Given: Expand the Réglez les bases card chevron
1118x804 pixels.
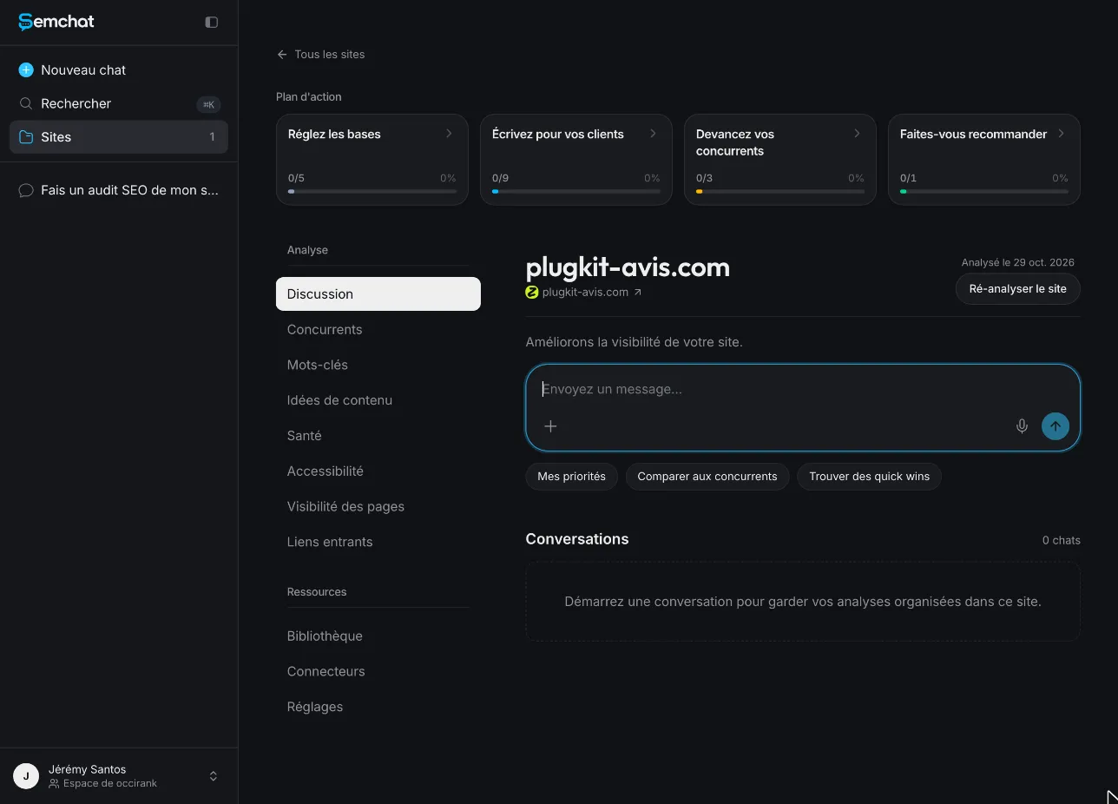Looking at the screenshot, I should (449, 134).
